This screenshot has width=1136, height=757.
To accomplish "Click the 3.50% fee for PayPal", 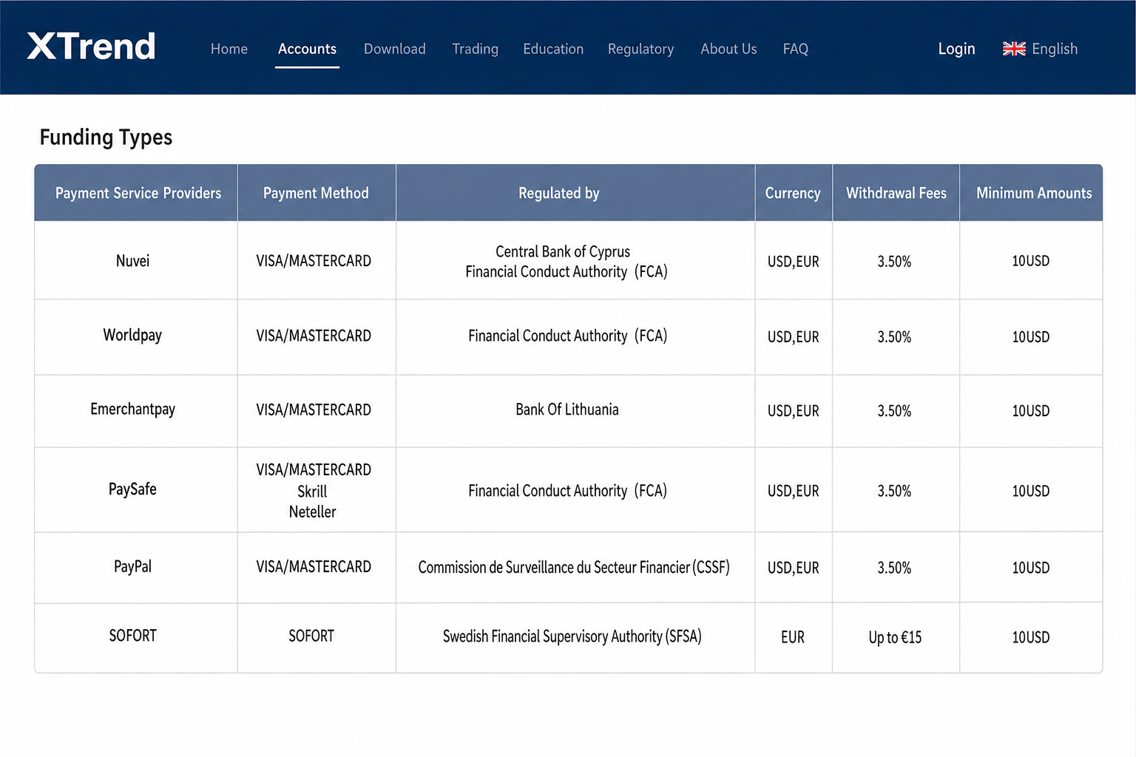I will pos(894,568).
